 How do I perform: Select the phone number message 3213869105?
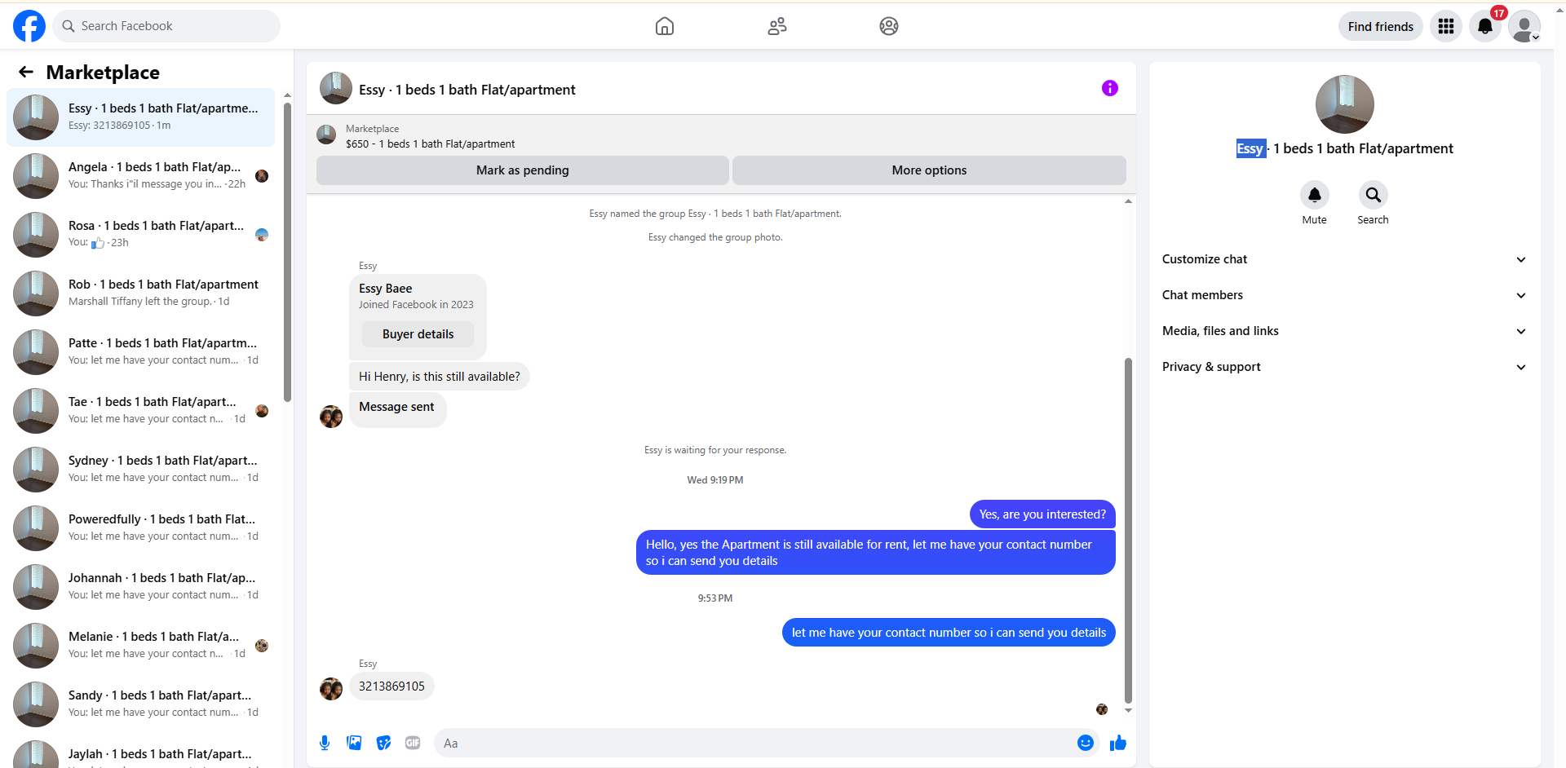[391, 686]
